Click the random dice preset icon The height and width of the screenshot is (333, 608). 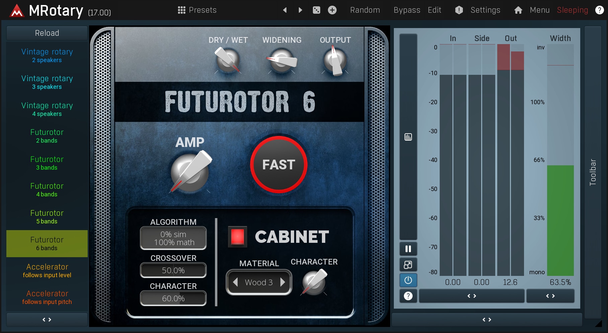pyautogui.click(x=316, y=10)
